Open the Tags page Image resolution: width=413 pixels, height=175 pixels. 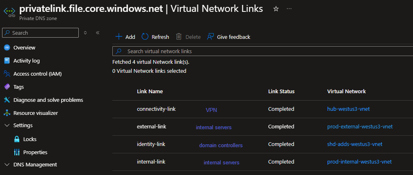click(18, 87)
